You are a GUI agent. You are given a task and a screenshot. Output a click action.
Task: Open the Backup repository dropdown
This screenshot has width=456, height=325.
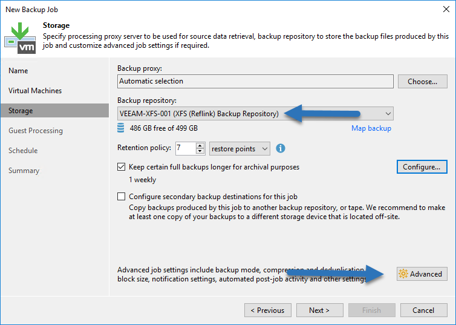pyautogui.click(x=255, y=113)
